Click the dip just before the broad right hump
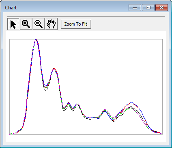This screenshot has height=148, width=172. pyautogui.click(x=114, y=120)
